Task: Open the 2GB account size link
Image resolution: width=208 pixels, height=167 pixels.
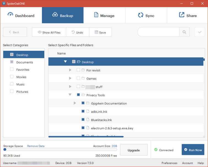Action: 114,146
